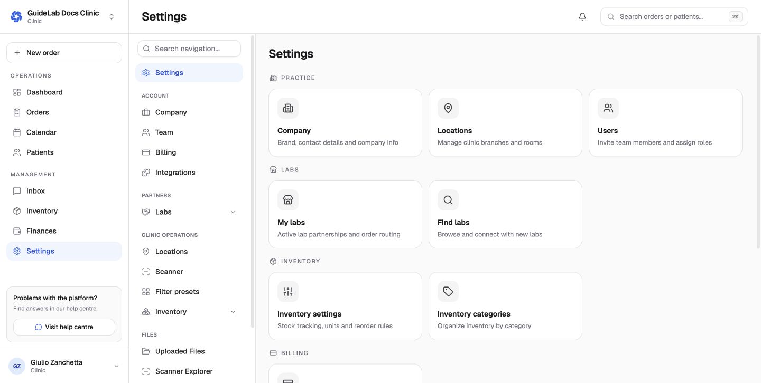Image resolution: width=761 pixels, height=383 pixels.
Task: Click the Finances wallet icon
Action: click(17, 231)
